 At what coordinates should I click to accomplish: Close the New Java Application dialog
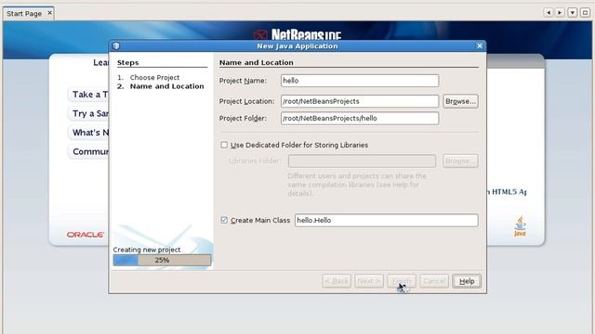(x=480, y=45)
